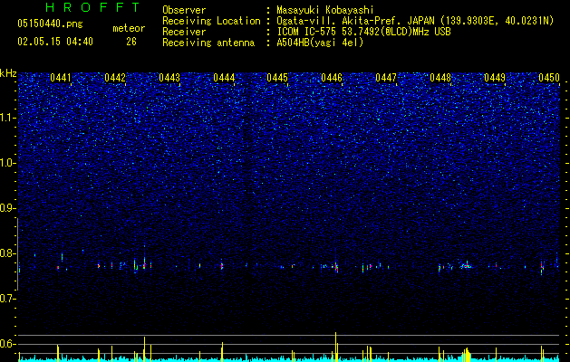Click the 0.7 frequency axis label
This screenshot has height=362, width=570.
click(x=8, y=299)
